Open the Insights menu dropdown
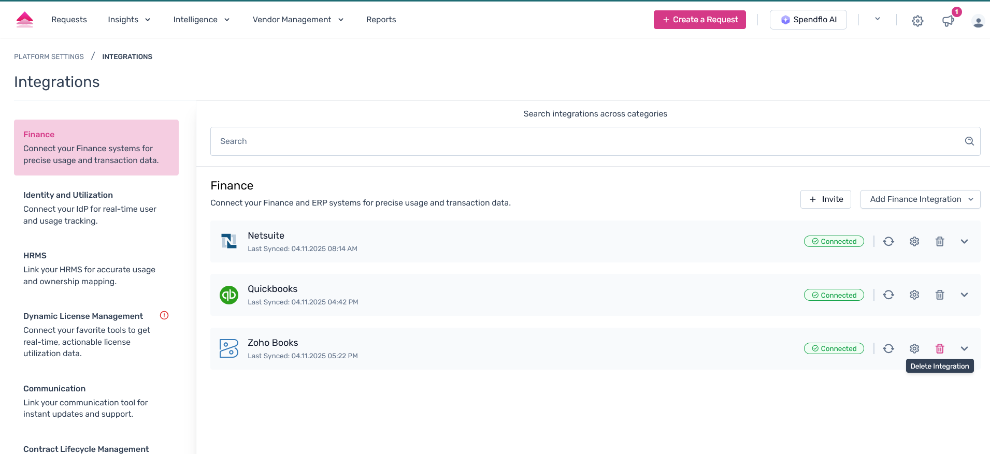 click(x=129, y=20)
